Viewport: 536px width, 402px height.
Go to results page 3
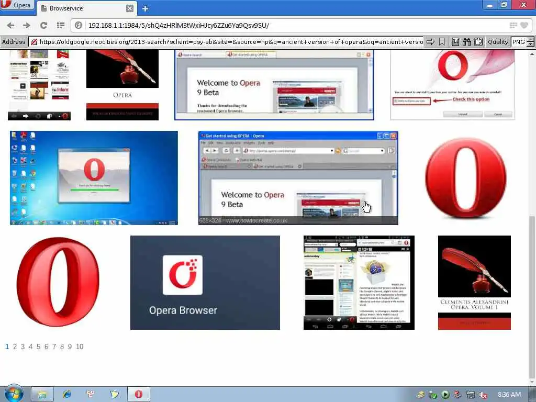pos(23,347)
